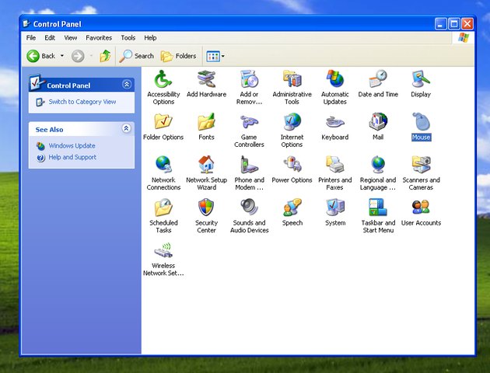Image resolution: width=490 pixels, height=373 pixels.
Task: Select the Fonts folder icon
Action: pyautogui.click(x=206, y=122)
